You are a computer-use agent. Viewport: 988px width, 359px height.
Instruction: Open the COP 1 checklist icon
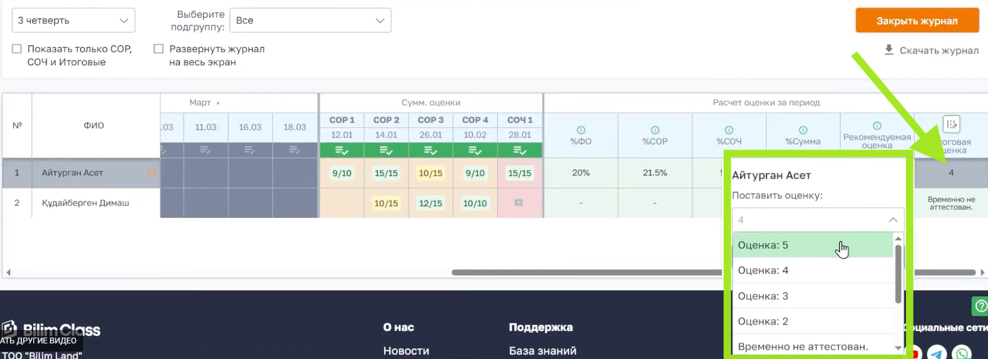click(342, 151)
